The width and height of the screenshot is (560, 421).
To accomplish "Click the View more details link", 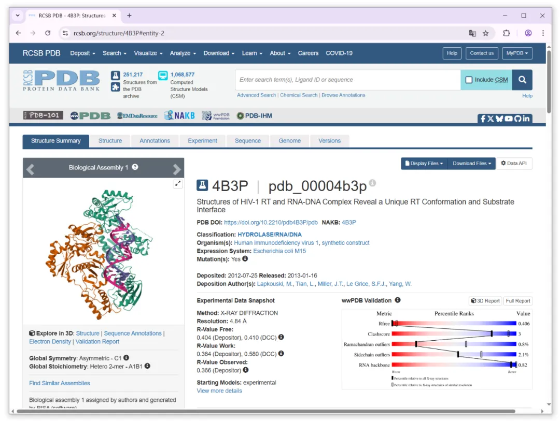I will (x=219, y=390).
